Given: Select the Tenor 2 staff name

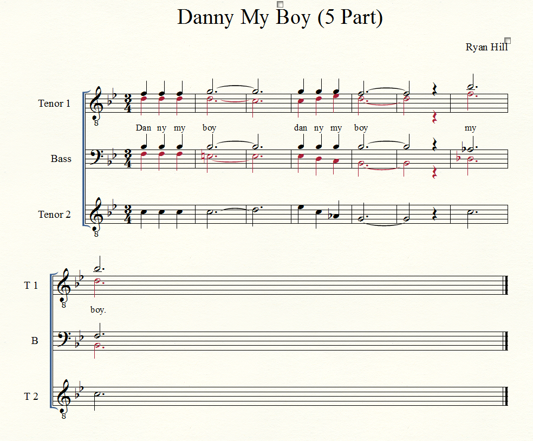Looking at the screenshot, I should pos(54,215).
